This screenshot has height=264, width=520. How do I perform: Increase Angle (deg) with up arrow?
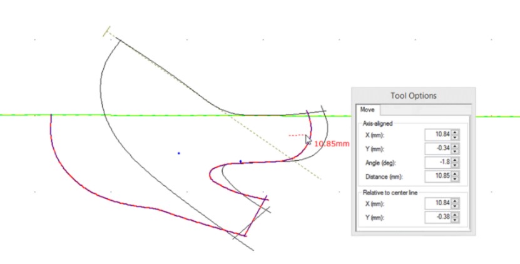pyautogui.click(x=455, y=160)
